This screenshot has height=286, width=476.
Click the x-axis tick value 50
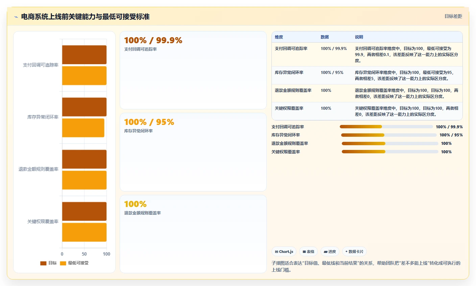pos(84,254)
